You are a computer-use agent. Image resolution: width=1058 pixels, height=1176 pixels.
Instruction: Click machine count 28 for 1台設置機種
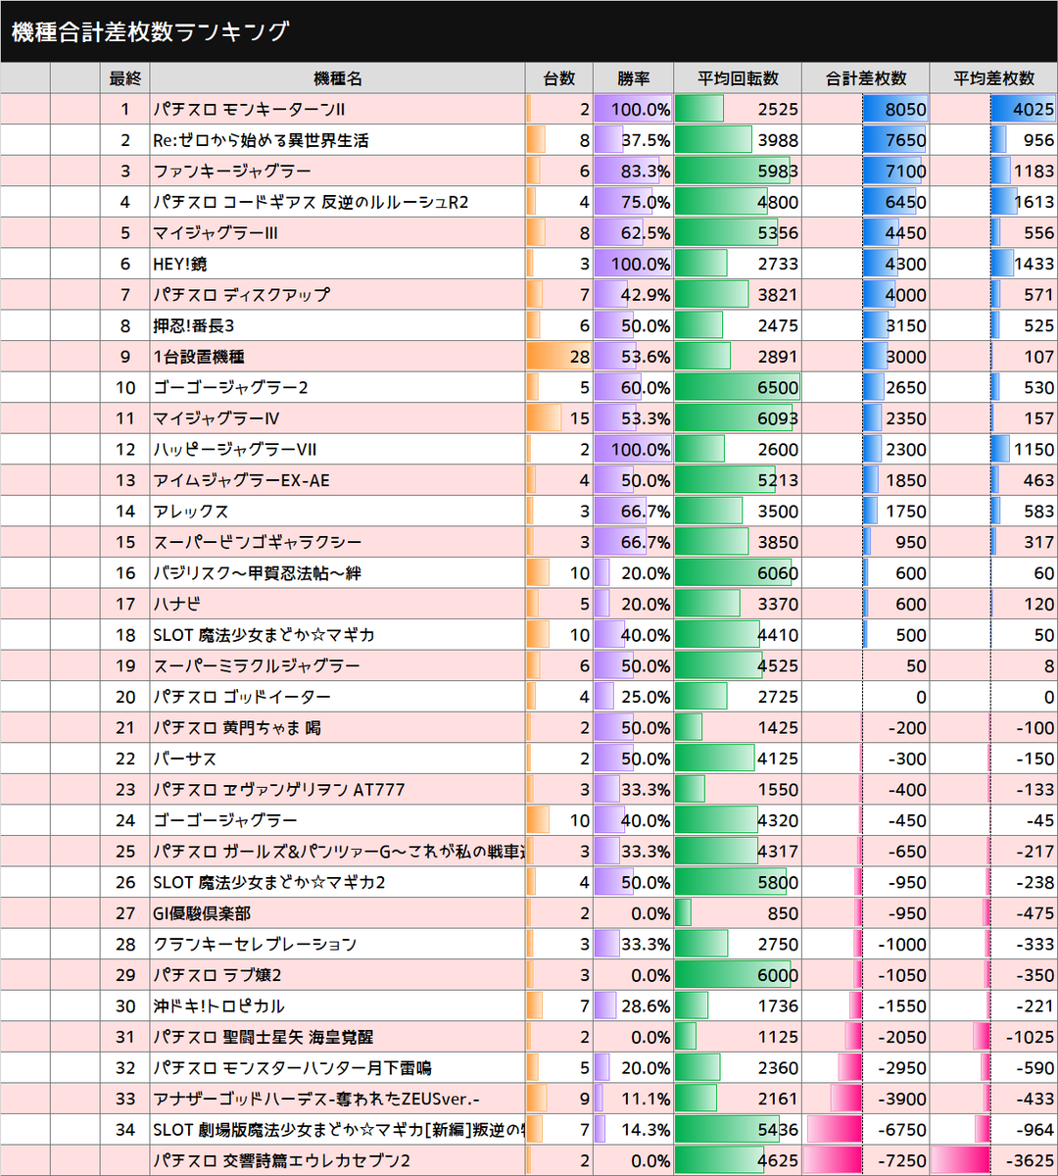[559, 357]
